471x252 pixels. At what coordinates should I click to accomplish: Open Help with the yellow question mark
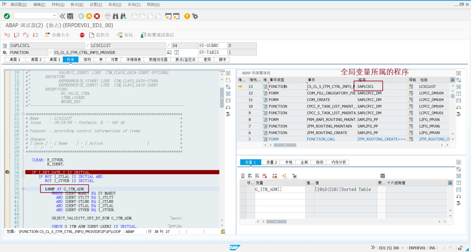[x=187, y=16]
